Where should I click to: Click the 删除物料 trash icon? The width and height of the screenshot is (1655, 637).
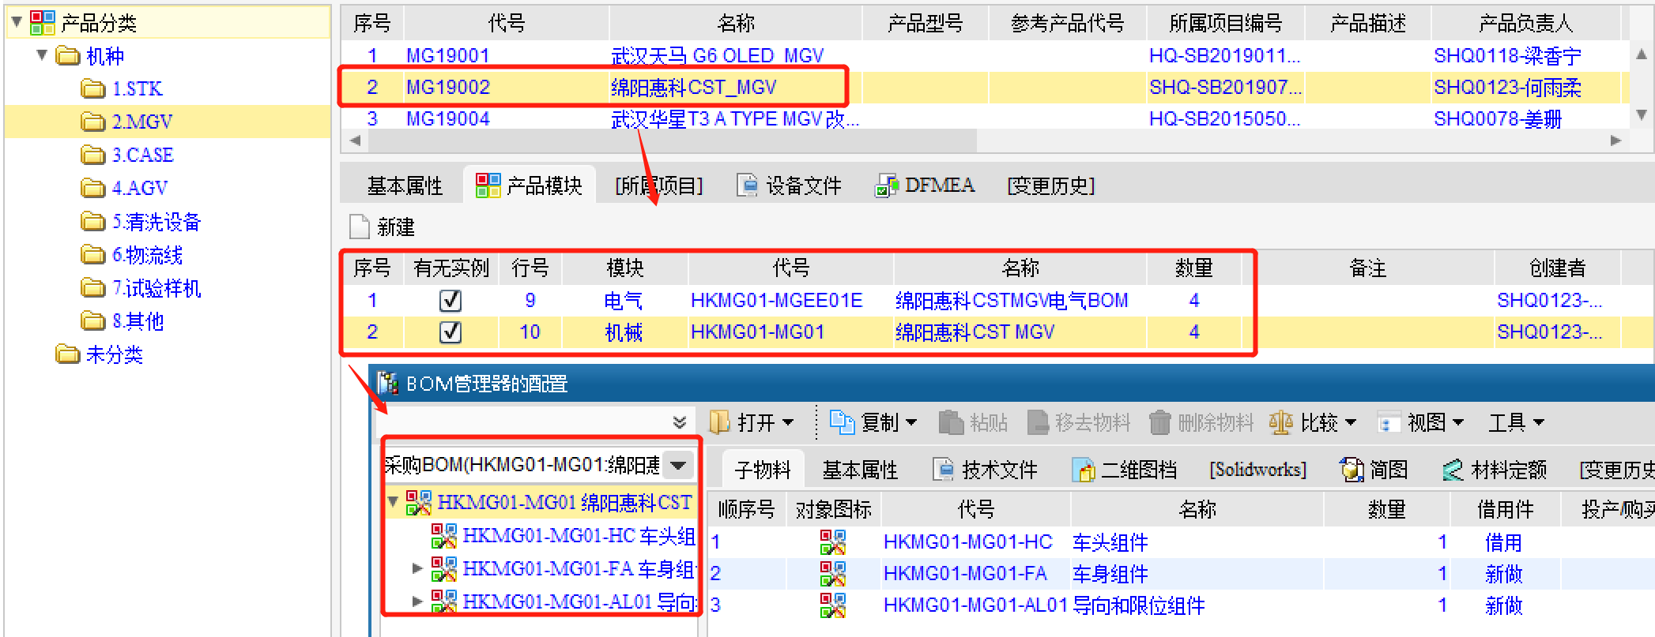point(1159,422)
